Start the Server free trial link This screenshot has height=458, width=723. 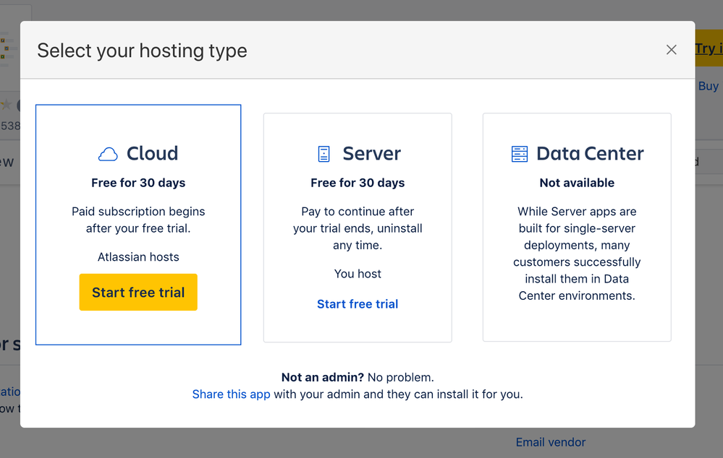358,304
